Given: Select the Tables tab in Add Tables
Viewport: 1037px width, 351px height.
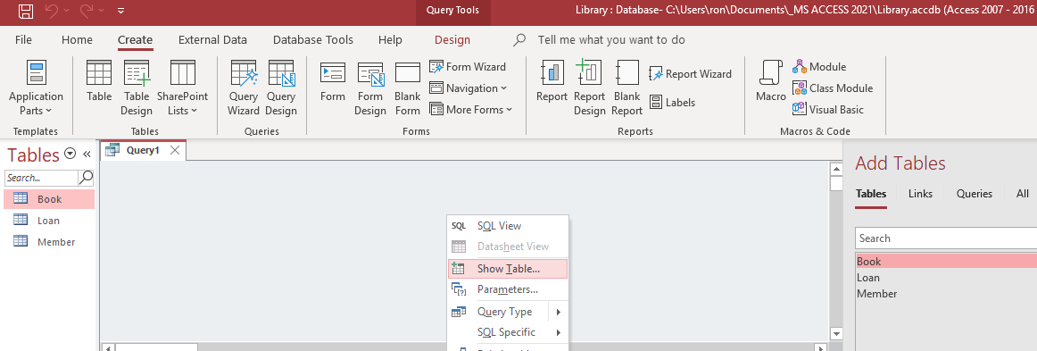Looking at the screenshot, I should 871,194.
